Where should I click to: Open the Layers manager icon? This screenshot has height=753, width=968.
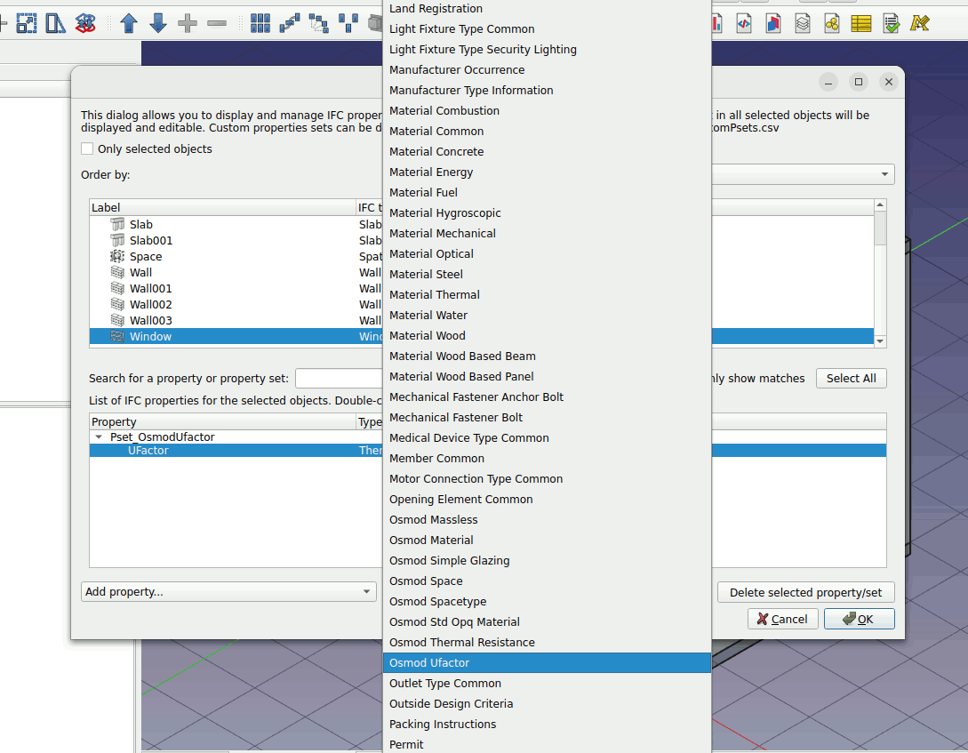click(803, 23)
